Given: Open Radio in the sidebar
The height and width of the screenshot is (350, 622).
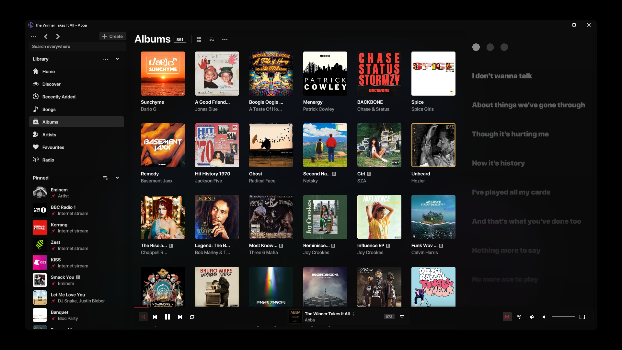Looking at the screenshot, I should tap(76, 160).
